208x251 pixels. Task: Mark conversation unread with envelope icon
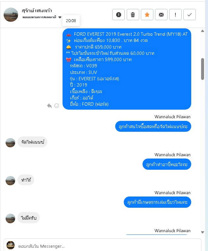[161, 15]
